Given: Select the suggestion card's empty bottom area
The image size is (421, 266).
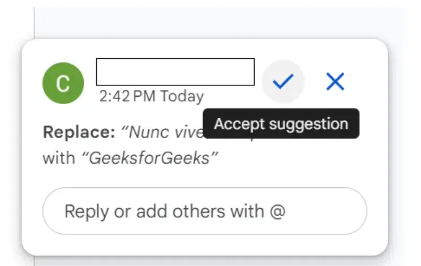Looking at the screenshot, I should (204, 244).
